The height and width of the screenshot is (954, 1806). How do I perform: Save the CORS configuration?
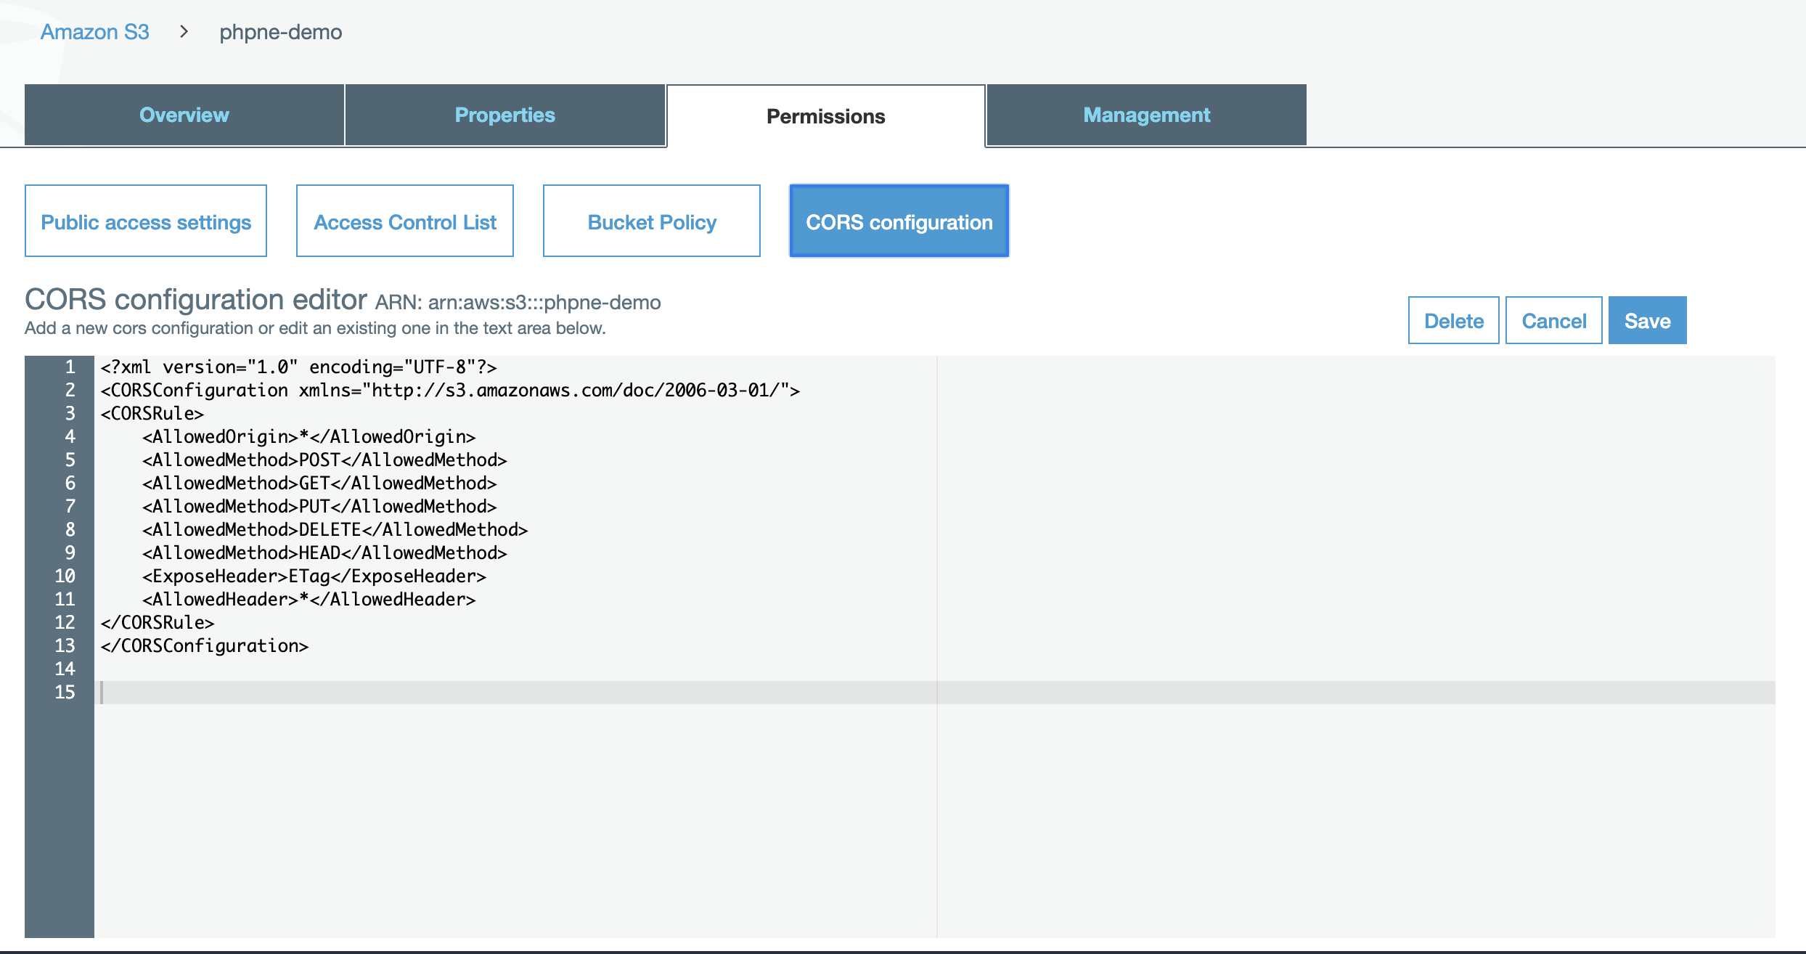[1647, 320]
